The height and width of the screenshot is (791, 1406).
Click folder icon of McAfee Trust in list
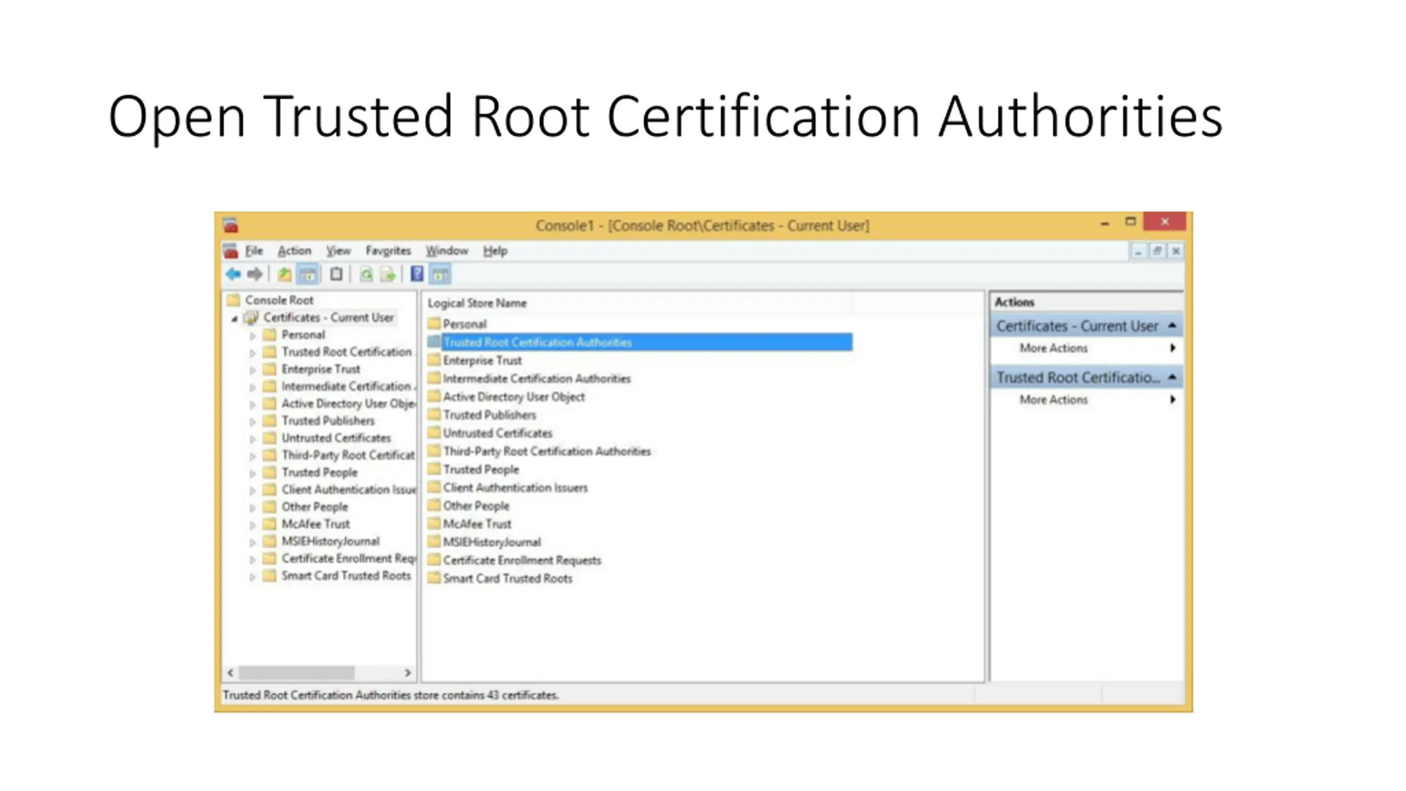(434, 523)
